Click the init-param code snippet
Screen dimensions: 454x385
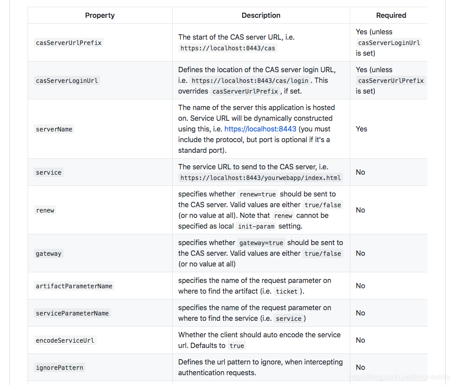[256, 226]
